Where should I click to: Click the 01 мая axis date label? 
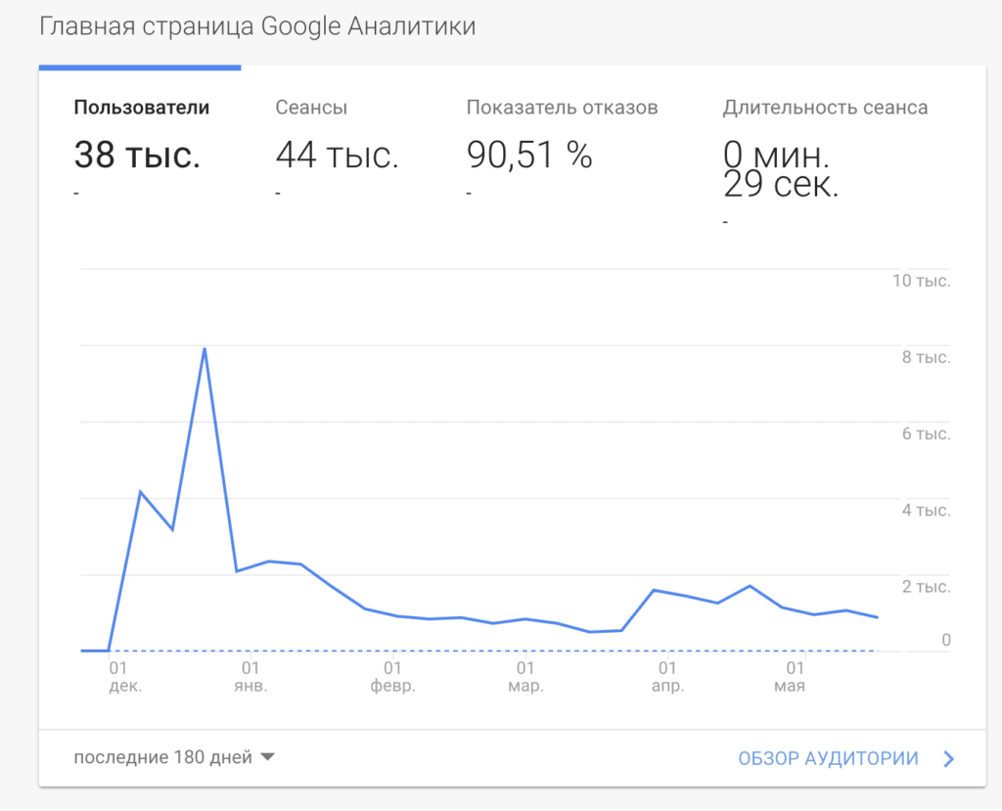tap(790, 677)
